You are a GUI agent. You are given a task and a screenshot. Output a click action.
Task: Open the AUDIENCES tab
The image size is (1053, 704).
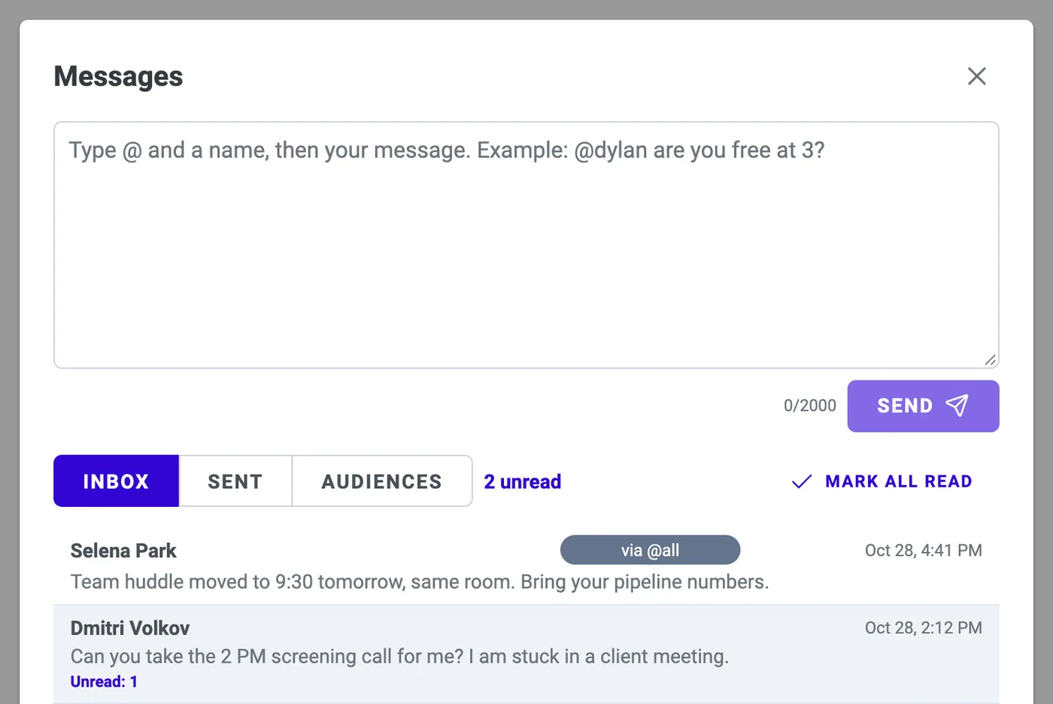pos(382,481)
